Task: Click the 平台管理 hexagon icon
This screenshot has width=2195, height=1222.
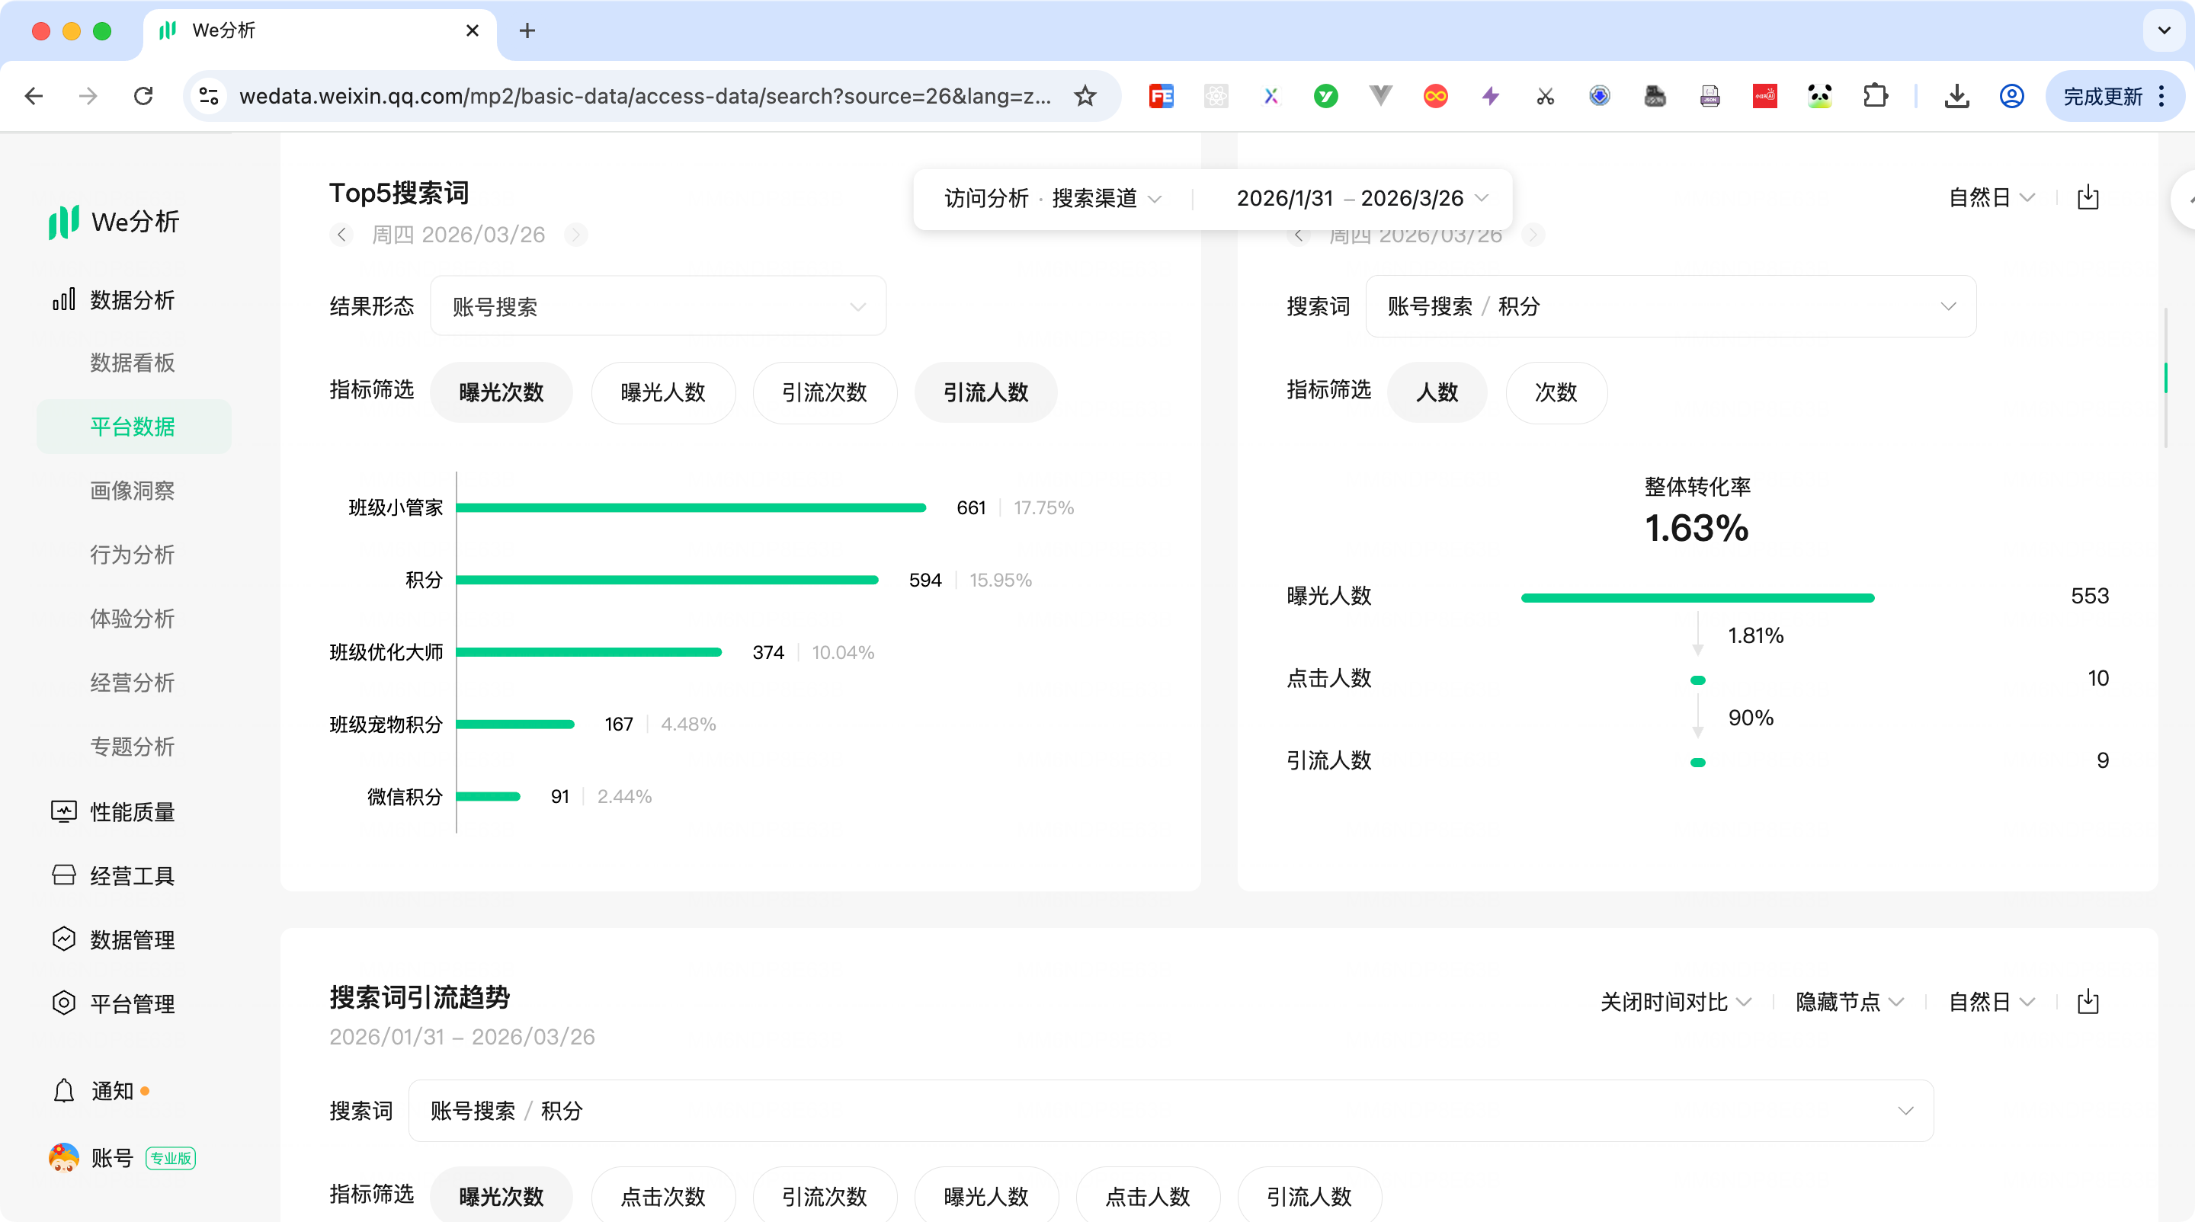Action: 64,1003
